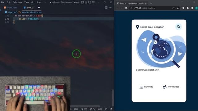
Task: Open the View menu in VS Code
Action: coord(27,2)
